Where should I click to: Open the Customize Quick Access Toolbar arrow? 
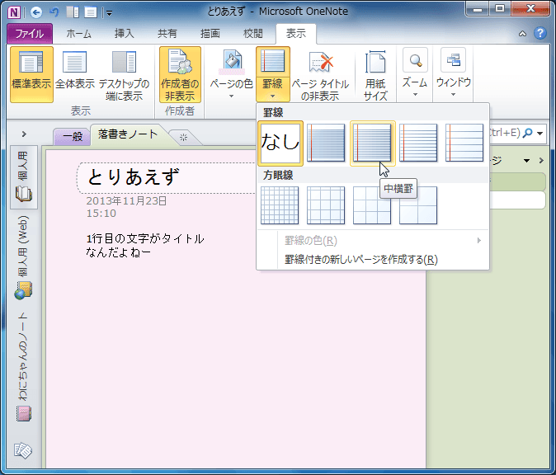pyautogui.click(x=109, y=13)
